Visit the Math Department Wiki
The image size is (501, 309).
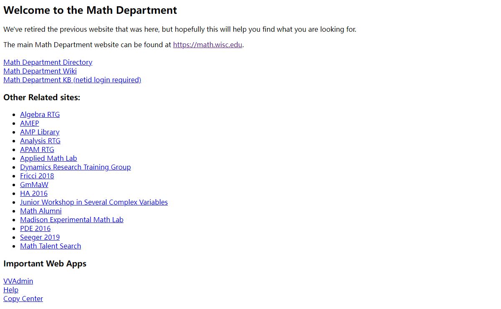pos(40,71)
